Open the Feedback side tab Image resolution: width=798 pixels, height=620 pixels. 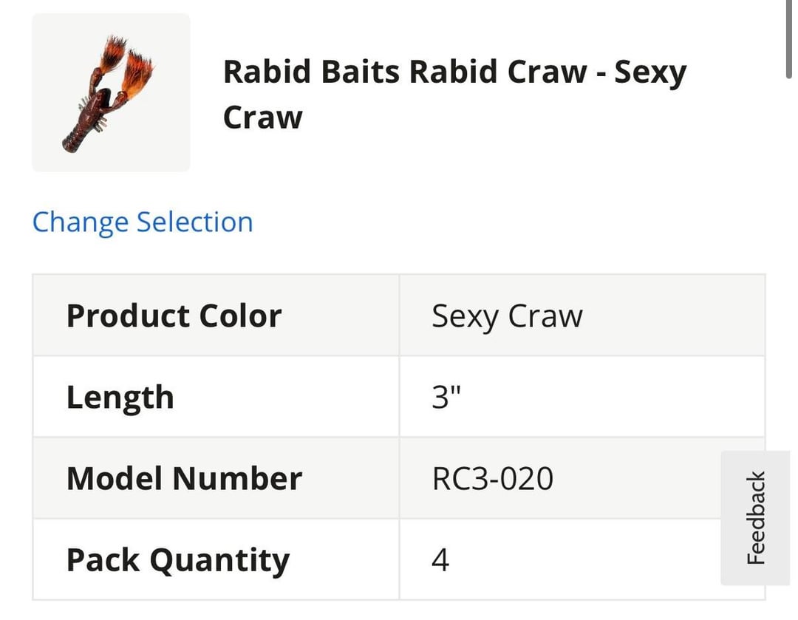(755, 518)
